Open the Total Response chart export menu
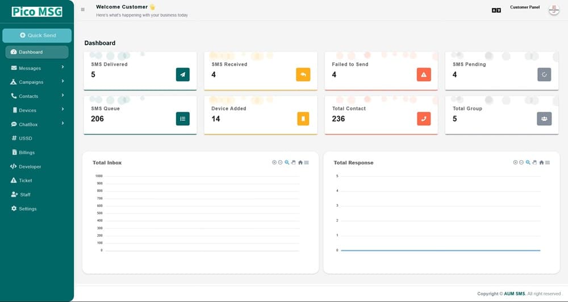Screen dimensions: 568x302 [x=548, y=163]
